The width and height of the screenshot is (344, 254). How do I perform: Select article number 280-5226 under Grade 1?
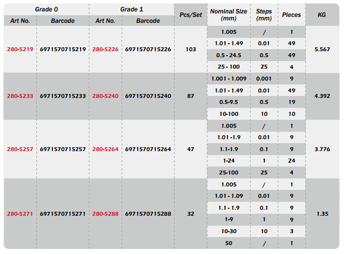pyautogui.click(x=106, y=49)
